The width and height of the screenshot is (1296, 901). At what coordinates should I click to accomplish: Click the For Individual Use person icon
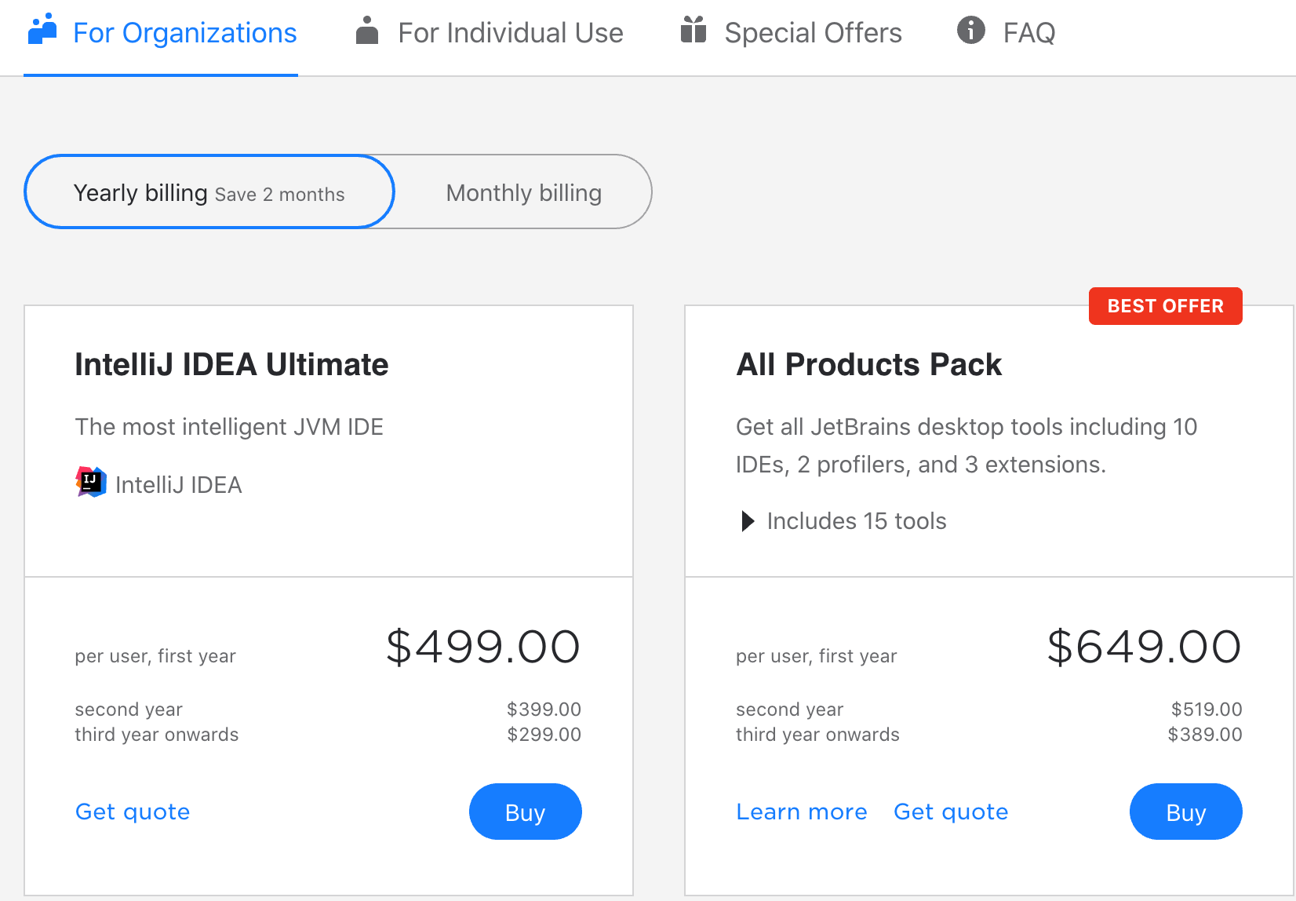[366, 31]
